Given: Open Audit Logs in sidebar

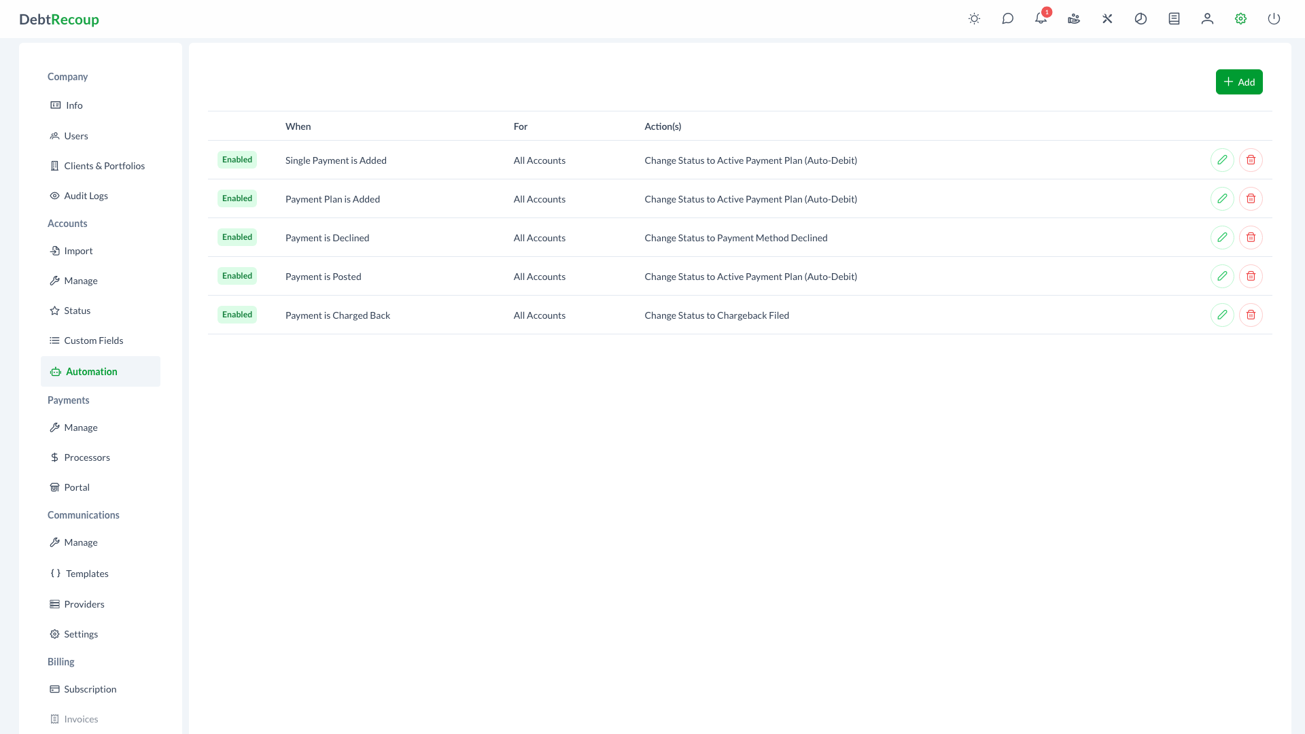Looking at the screenshot, I should [x=86, y=196].
